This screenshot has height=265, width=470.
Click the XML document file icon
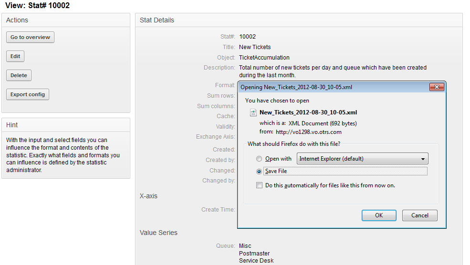pyautogui.click(x=253, y=113)
